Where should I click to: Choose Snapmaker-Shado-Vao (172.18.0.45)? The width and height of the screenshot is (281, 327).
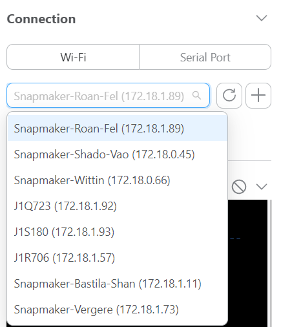(118, 154)
